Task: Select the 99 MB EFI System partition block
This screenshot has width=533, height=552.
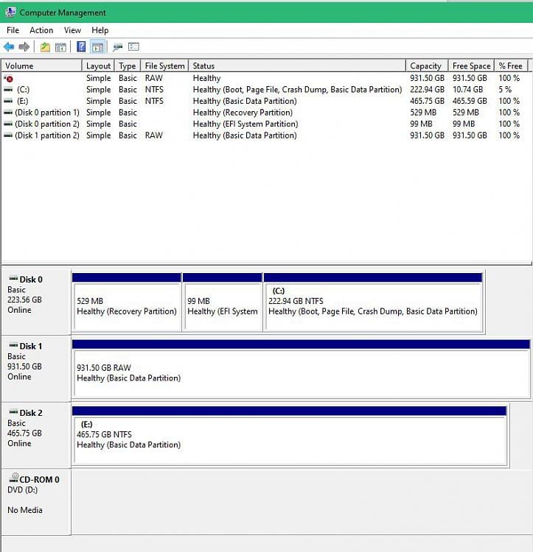Action: tap(222, 306)
